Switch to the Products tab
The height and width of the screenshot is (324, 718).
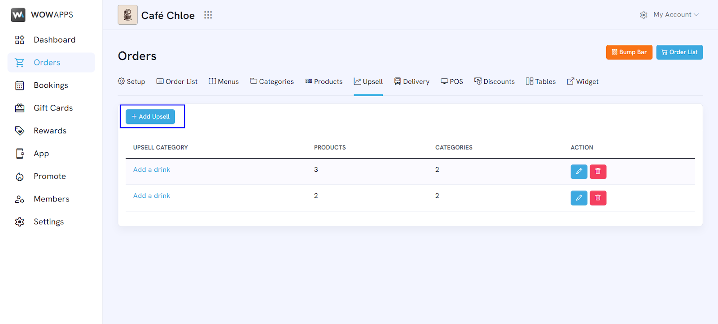(324, 81)
